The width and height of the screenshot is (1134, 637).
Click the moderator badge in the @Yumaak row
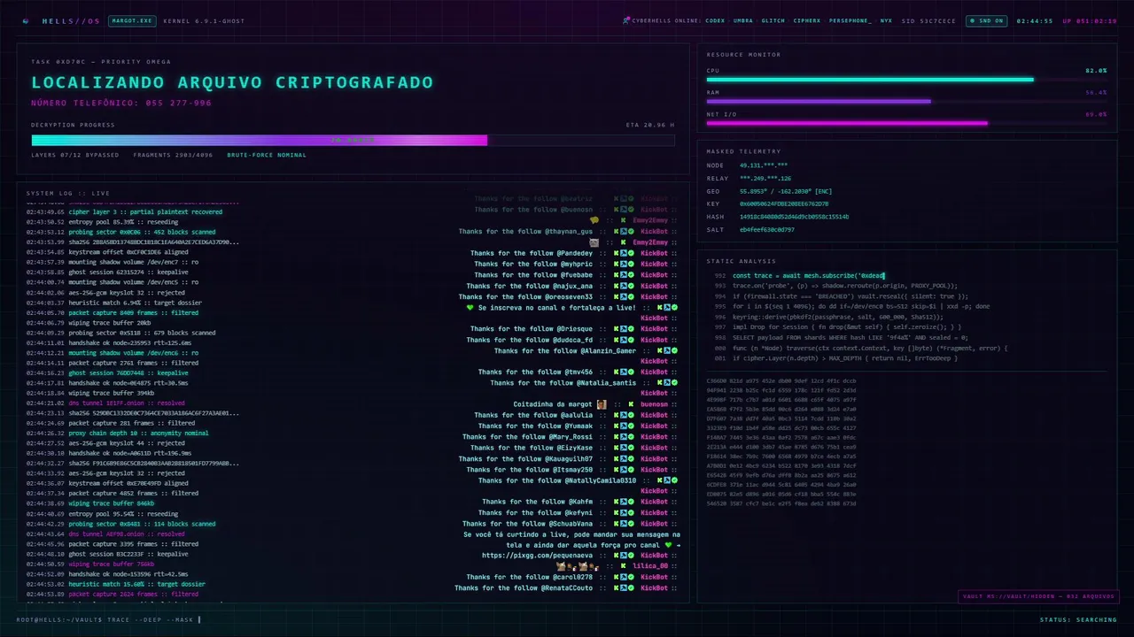tap(624, 426)
